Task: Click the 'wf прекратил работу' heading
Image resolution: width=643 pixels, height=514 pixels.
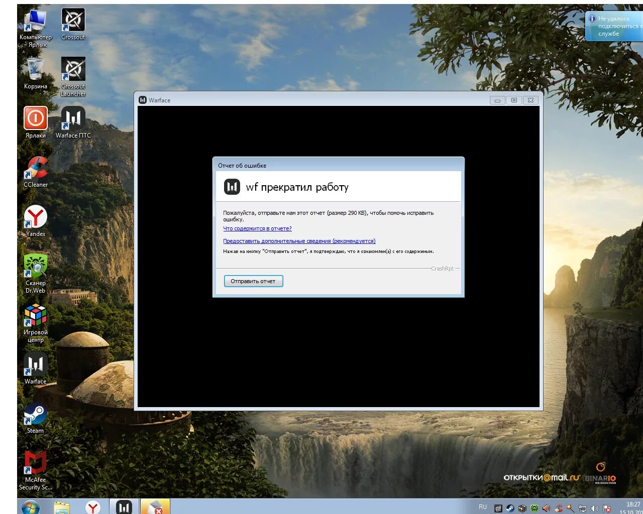Action: click(x=297, y=187)
